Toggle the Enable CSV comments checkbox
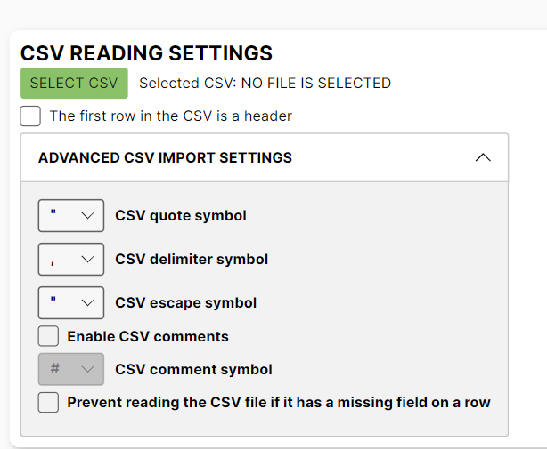The height and width of the screenshot is (449, 547). [x=48, y=337]
